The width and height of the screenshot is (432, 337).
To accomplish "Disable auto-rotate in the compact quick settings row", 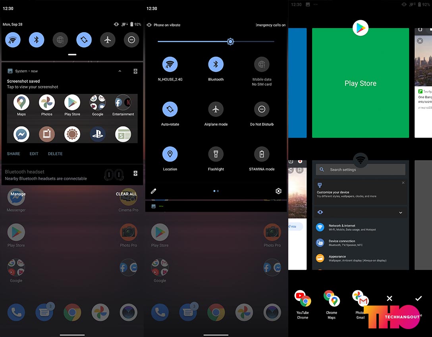I will (84, 40).
